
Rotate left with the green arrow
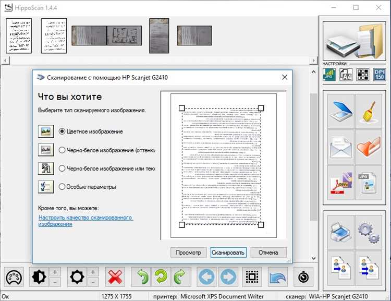tap(141, 277)
